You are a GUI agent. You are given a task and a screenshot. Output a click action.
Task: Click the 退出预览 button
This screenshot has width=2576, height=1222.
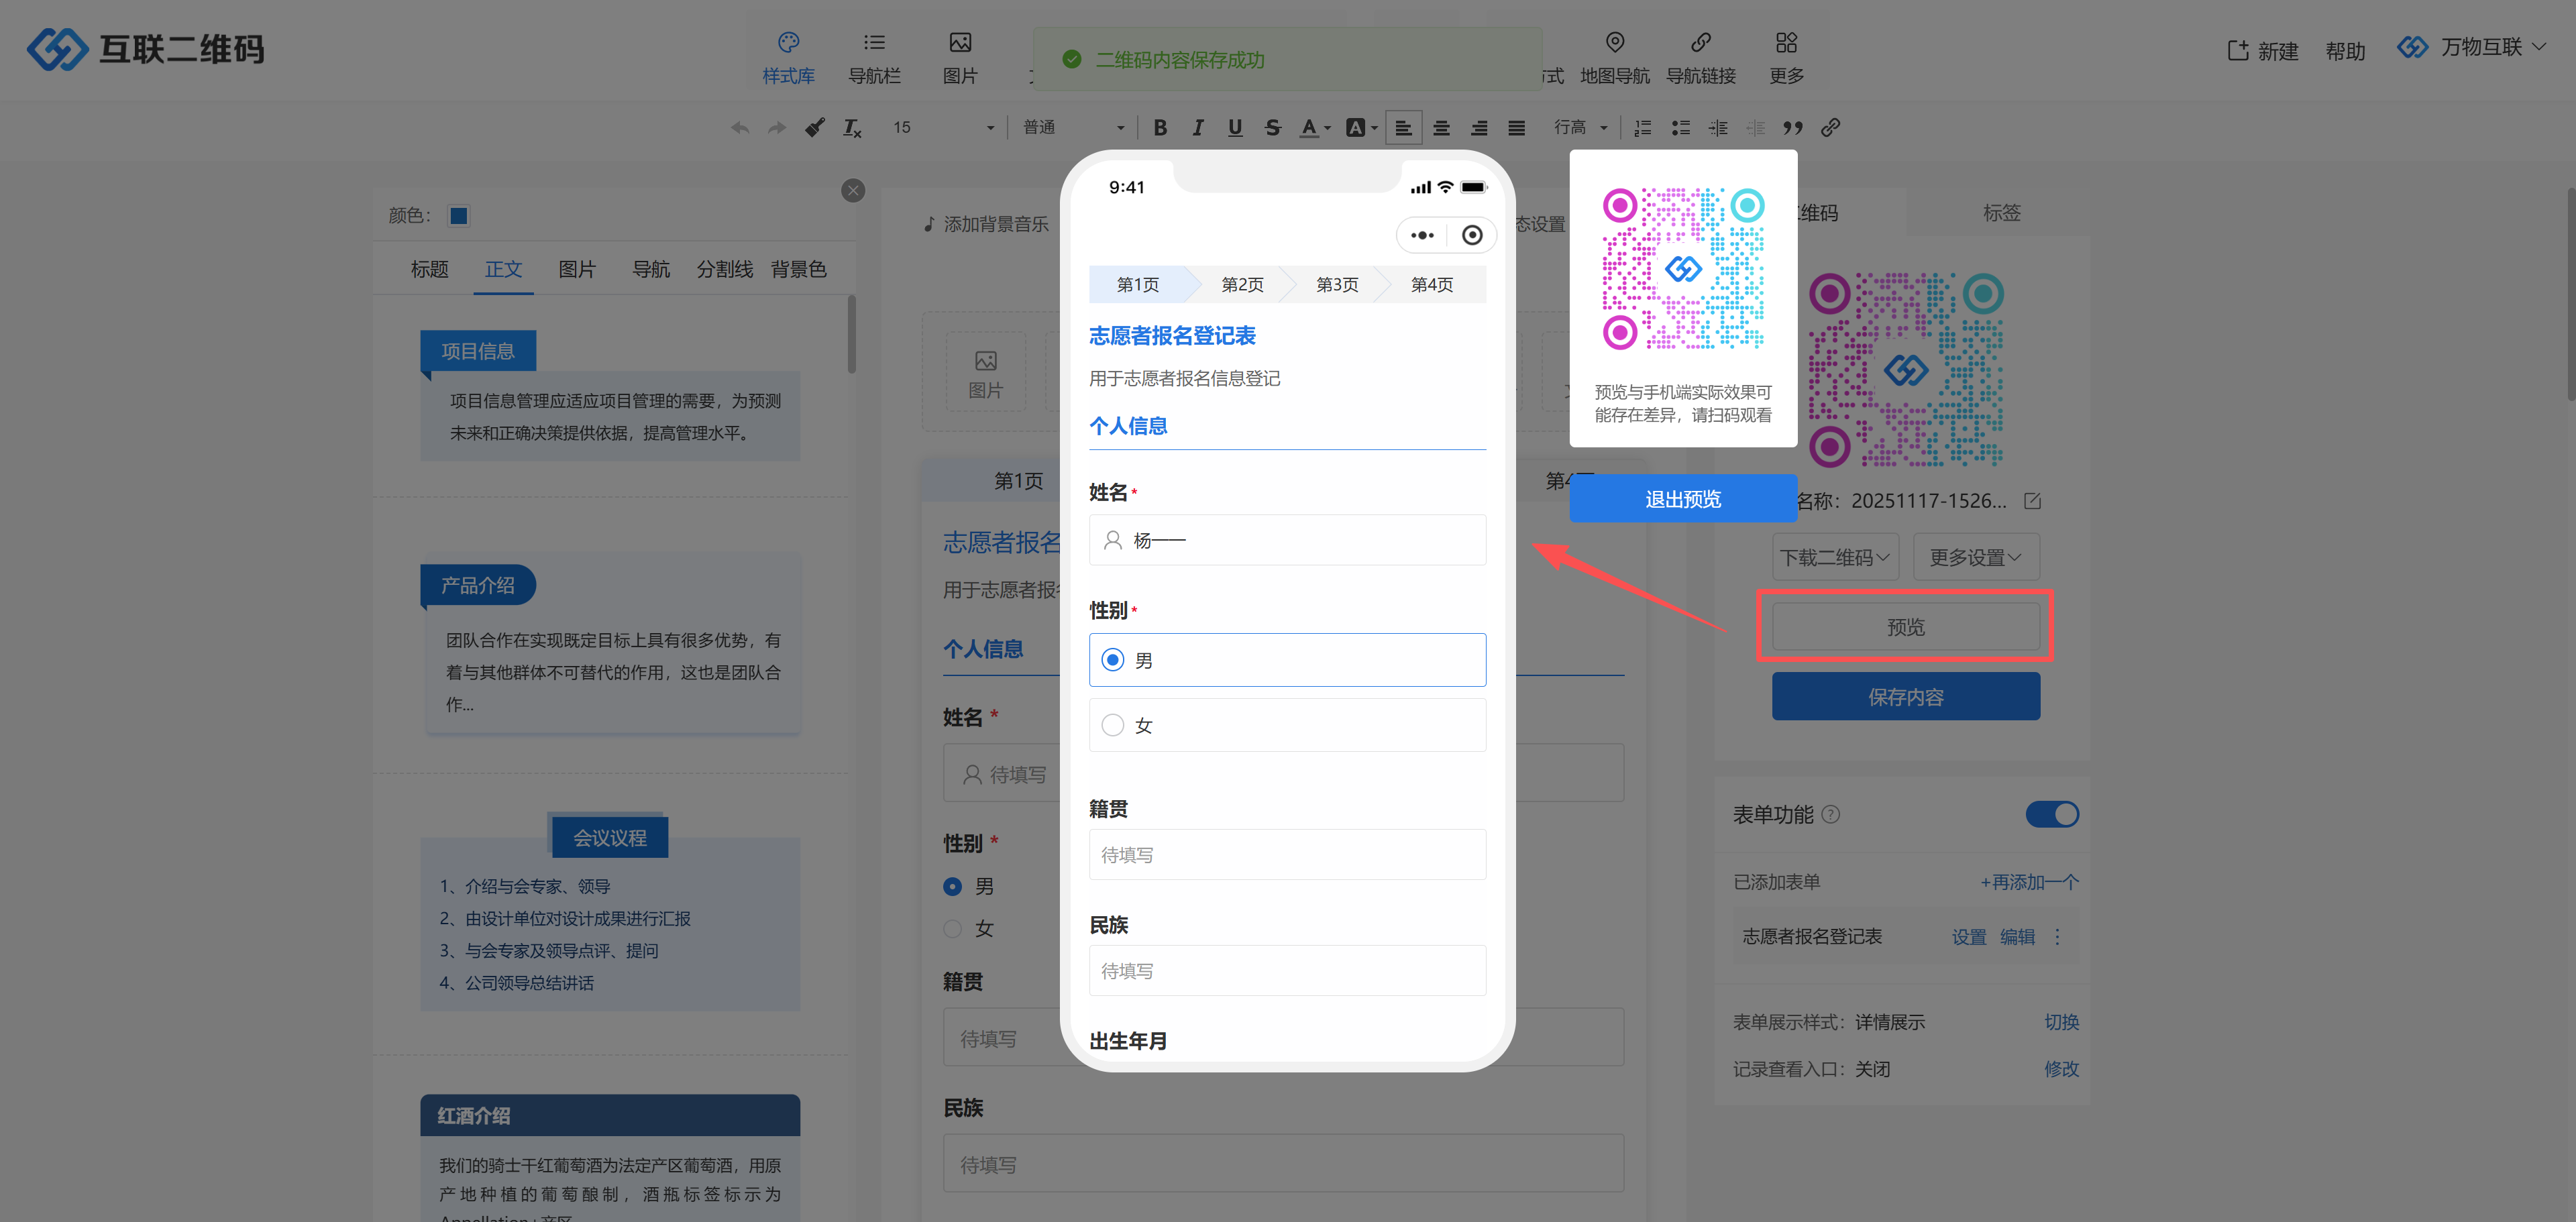tap(1682, 499)
